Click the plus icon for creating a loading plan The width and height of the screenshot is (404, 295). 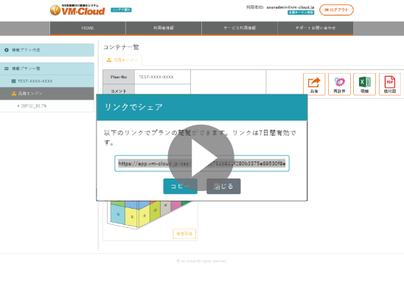[7, 50]
